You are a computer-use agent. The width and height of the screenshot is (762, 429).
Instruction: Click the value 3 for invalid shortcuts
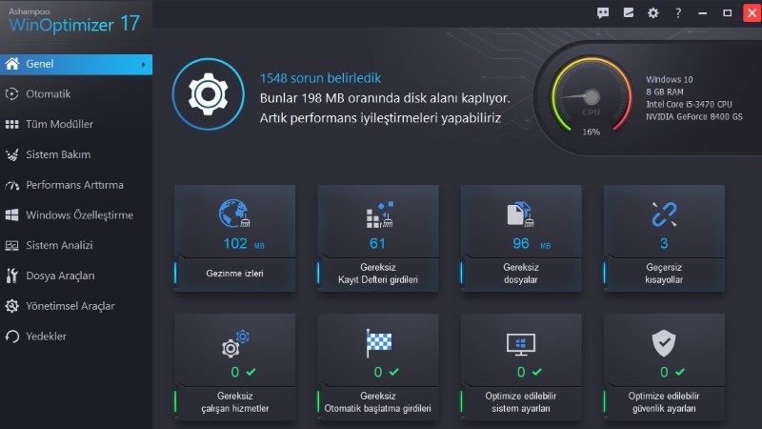tap(664, 243)
